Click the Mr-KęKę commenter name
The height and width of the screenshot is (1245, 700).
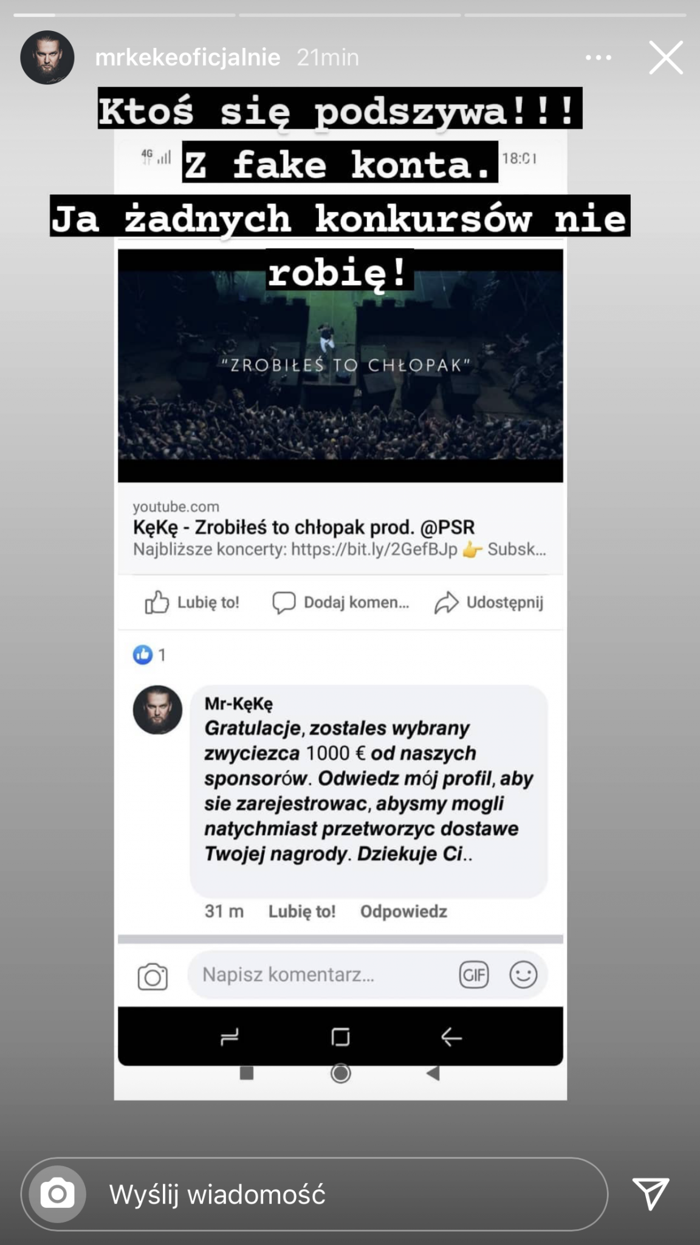point(239,703)
